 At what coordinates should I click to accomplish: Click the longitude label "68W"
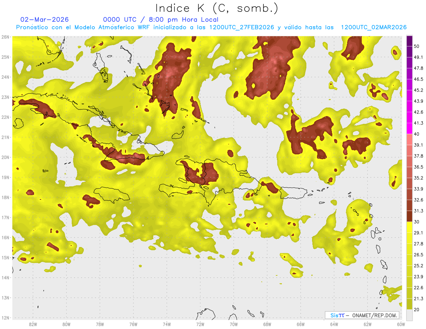(267, 324)
